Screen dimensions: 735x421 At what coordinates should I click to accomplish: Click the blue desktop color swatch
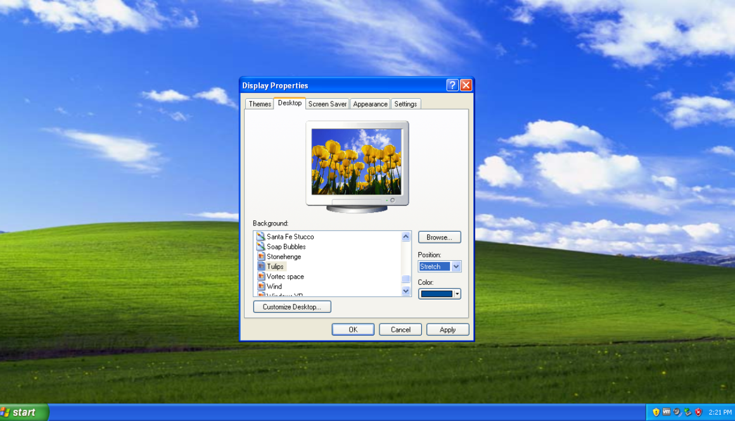click(x=436, y=294)
